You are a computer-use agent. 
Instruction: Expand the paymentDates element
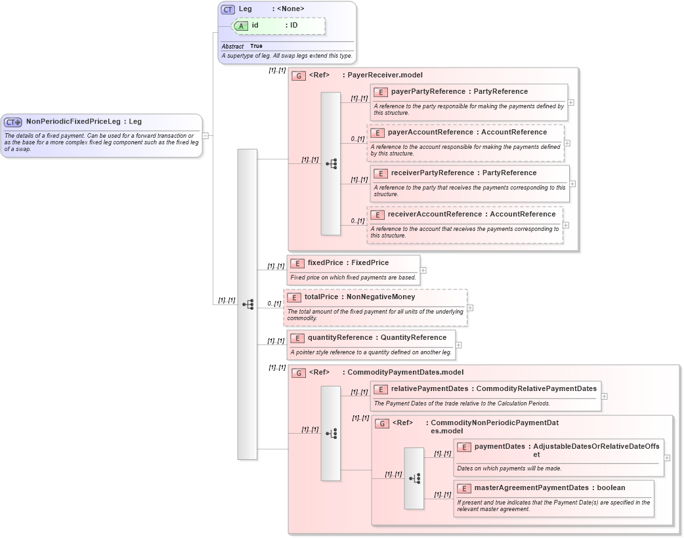[667, 458]
